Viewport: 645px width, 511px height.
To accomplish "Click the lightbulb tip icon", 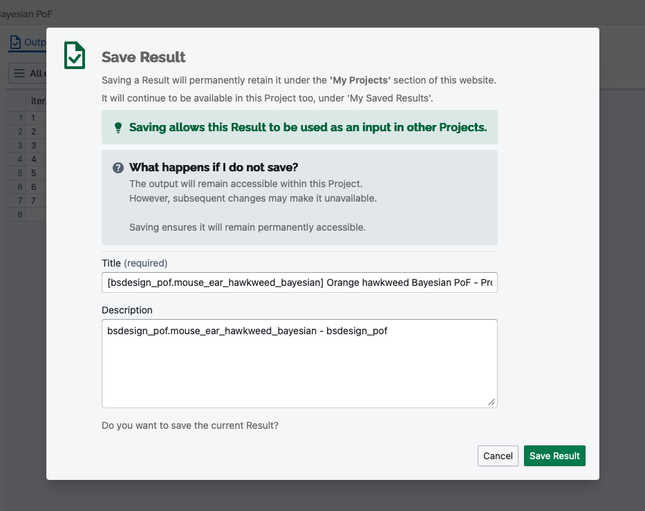I will [118, 128].
